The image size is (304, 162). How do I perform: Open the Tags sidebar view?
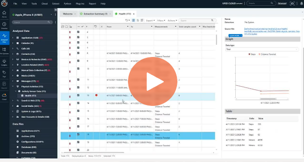(4, 74)
